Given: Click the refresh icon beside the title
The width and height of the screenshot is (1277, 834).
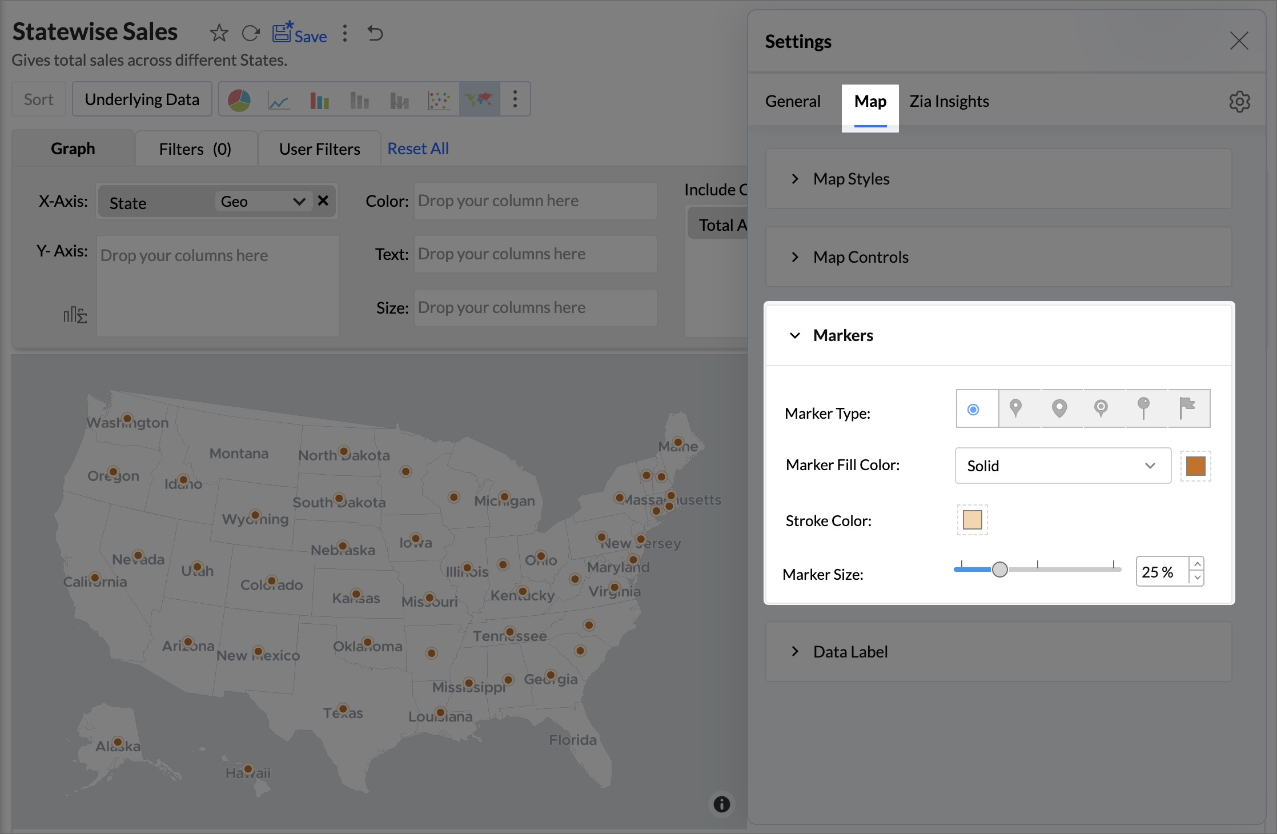Looking at the screenshot, I should point(251,33).
